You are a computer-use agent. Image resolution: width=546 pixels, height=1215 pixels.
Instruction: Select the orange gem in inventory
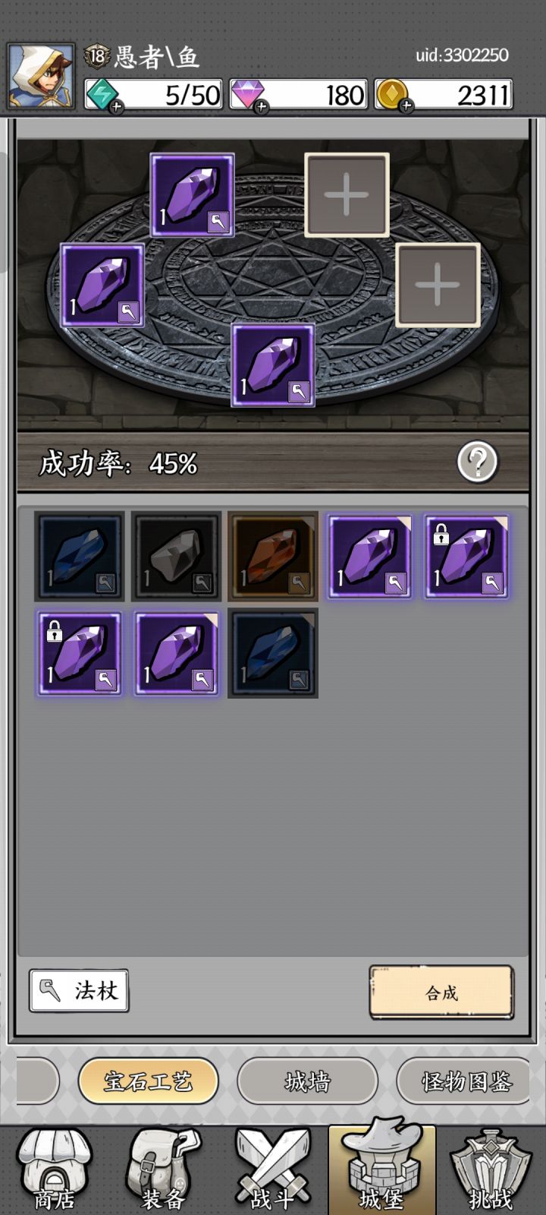pyautogui.click(x=273, y=557)
